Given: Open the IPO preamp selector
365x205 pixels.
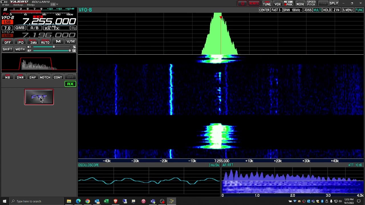Looking at the screenshot, I should (x=20, y=42).
